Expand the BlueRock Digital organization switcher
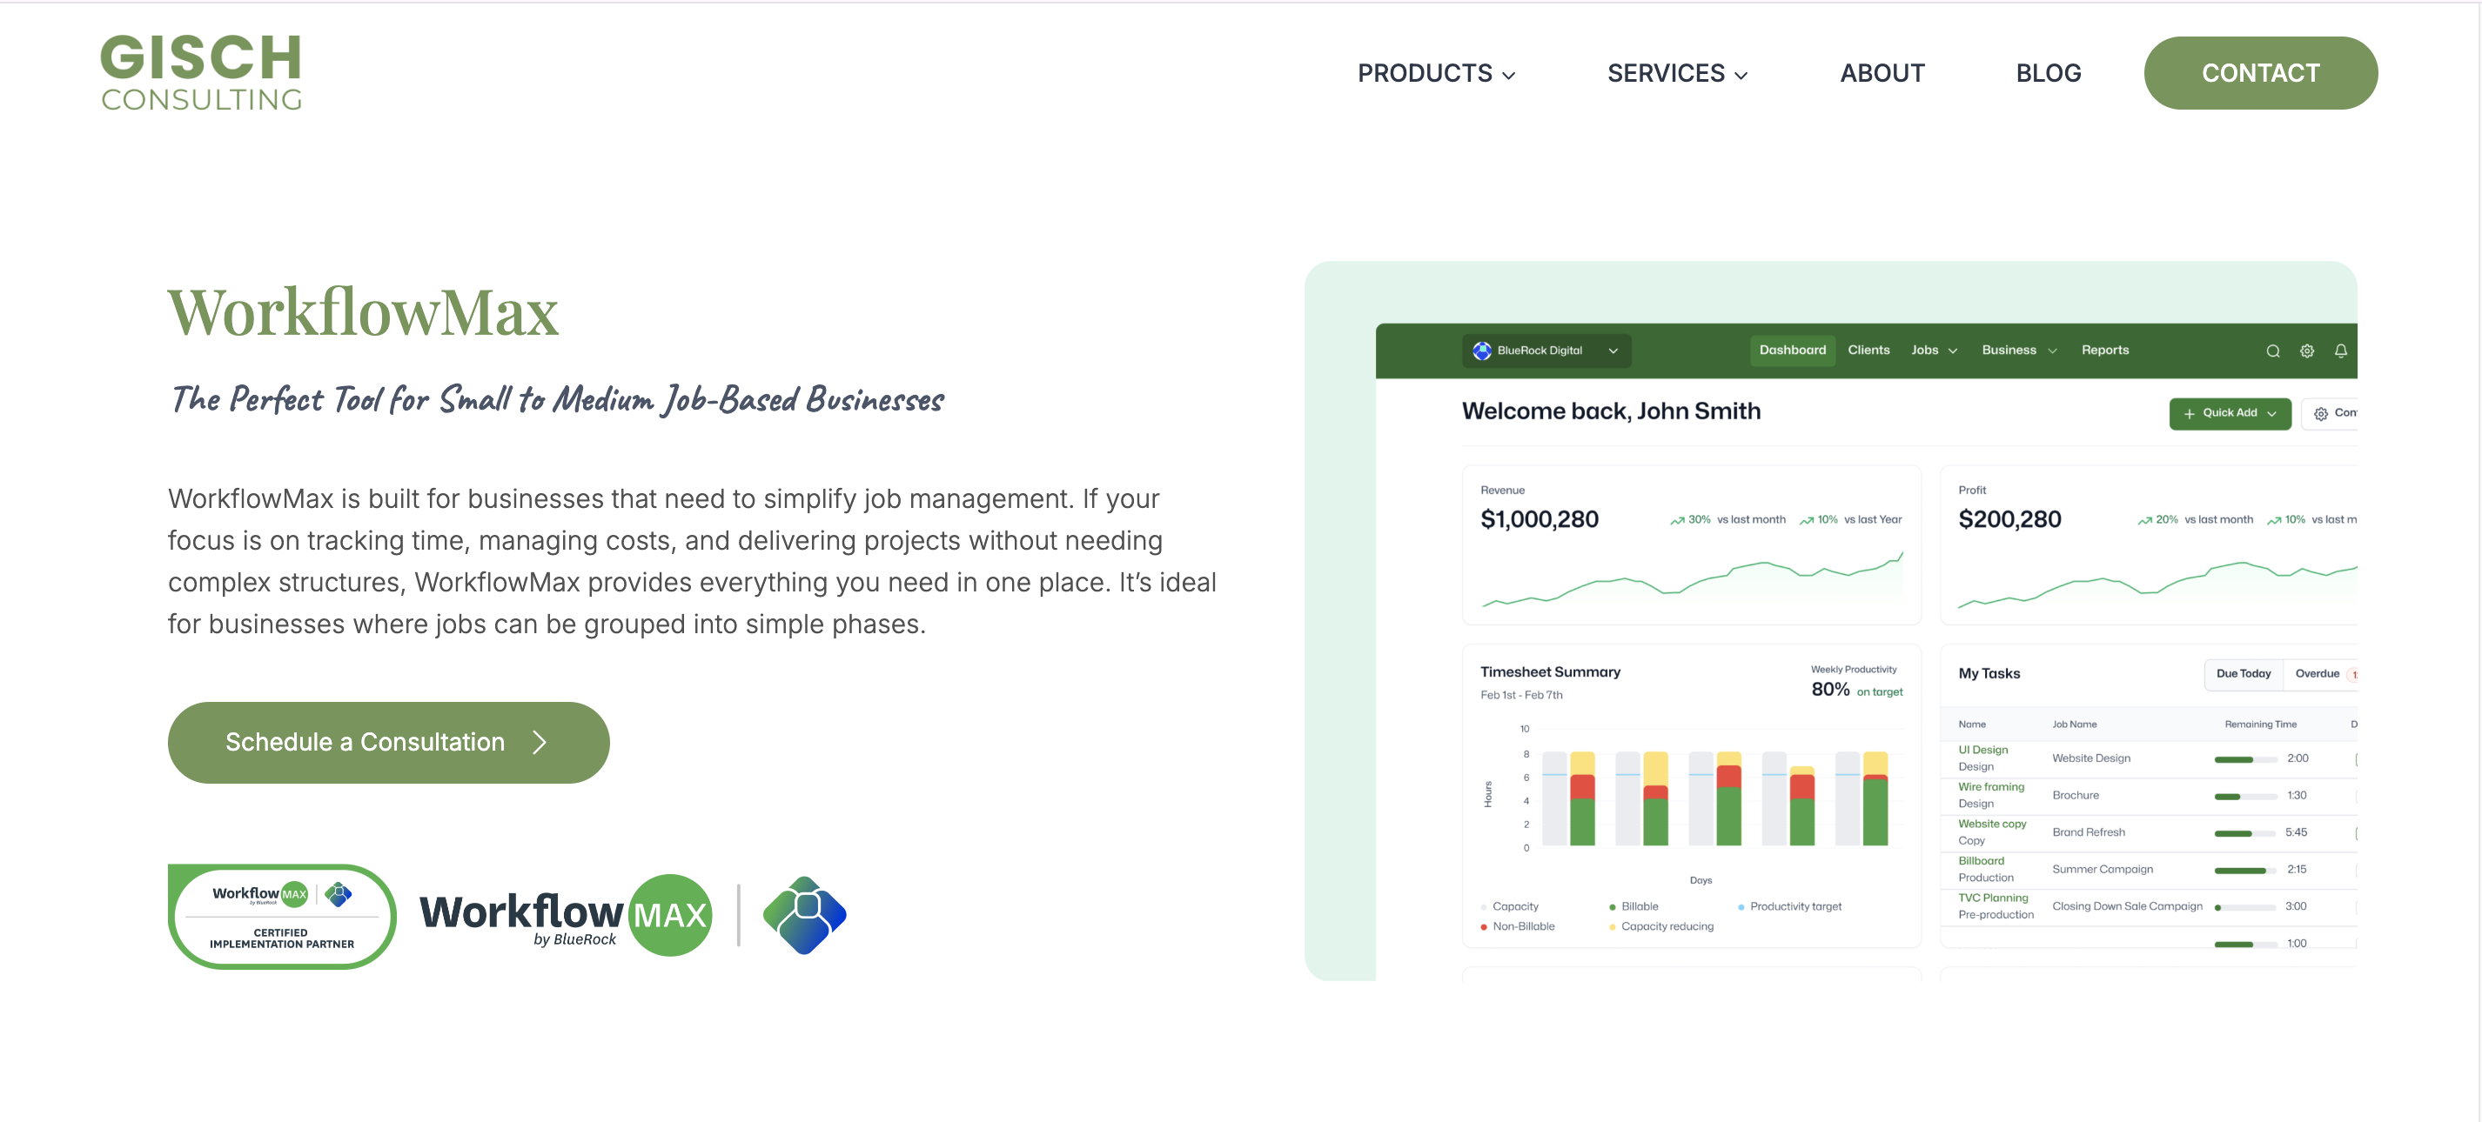Viewport: 2482px width, 1122px height. [x=1613, y=351]
